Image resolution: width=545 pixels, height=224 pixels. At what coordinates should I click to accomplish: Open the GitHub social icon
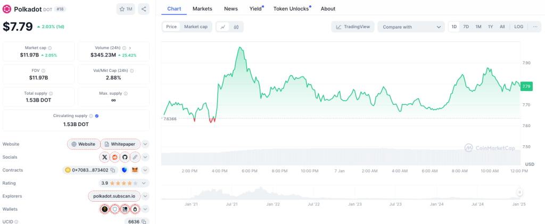pyautogui.click(x=125, y=157)
